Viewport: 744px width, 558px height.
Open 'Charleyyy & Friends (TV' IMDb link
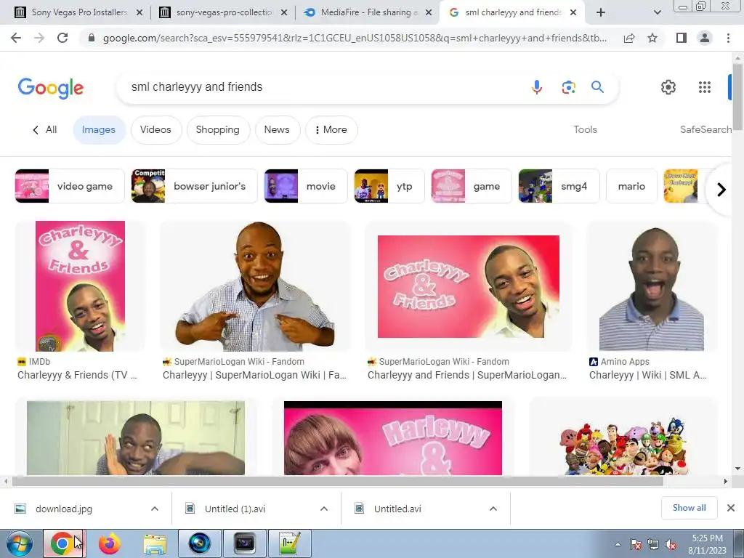pyautogui.click(x=77, y=375)
